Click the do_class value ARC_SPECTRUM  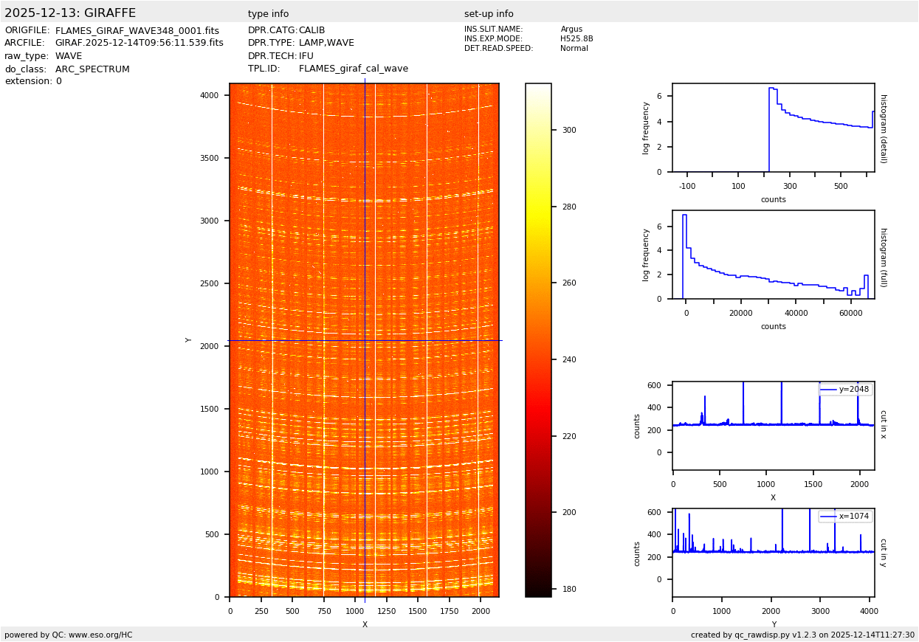[x=92, y=69]
